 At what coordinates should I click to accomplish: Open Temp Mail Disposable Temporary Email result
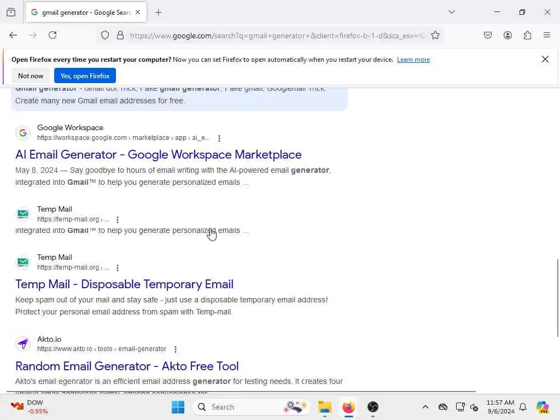click(x=124, y=284)
